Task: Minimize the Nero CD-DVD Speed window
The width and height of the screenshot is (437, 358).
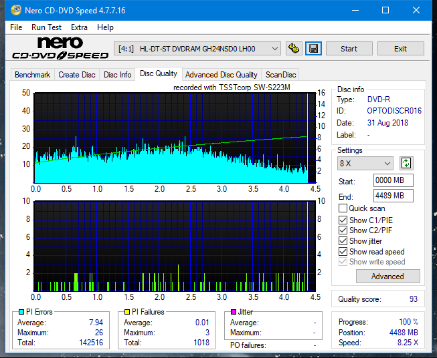Action: (x=355, y=10)
